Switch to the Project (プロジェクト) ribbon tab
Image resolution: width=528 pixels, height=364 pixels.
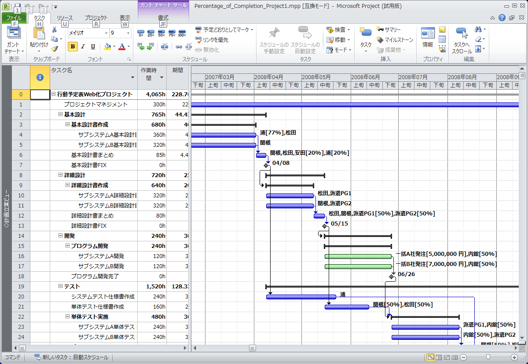pos(96,18)
